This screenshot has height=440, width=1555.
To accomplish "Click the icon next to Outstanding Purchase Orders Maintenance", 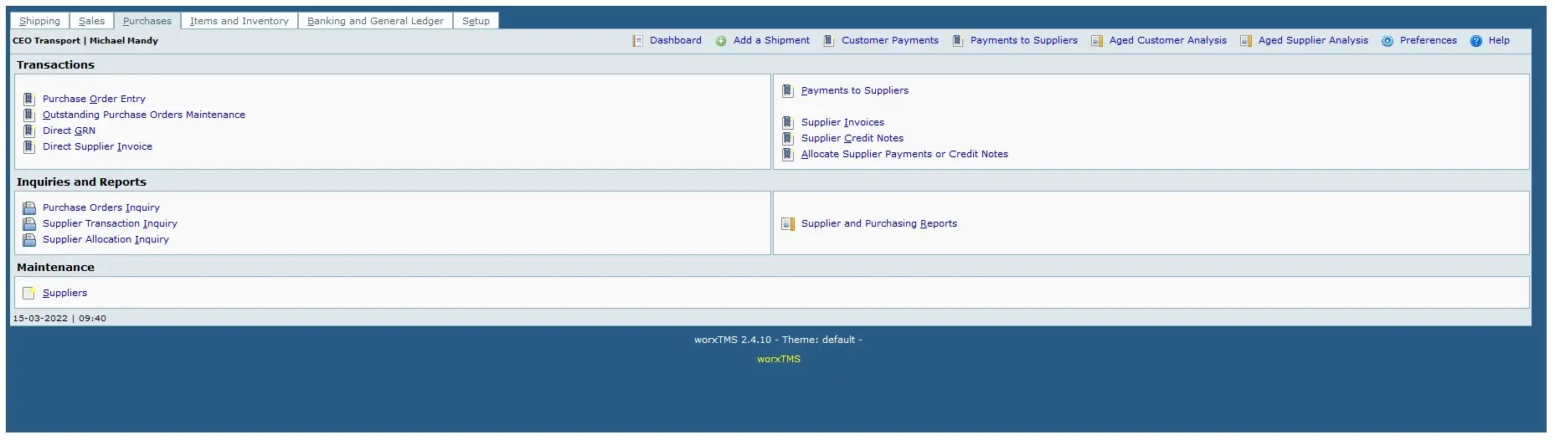I will pos(28,115).
